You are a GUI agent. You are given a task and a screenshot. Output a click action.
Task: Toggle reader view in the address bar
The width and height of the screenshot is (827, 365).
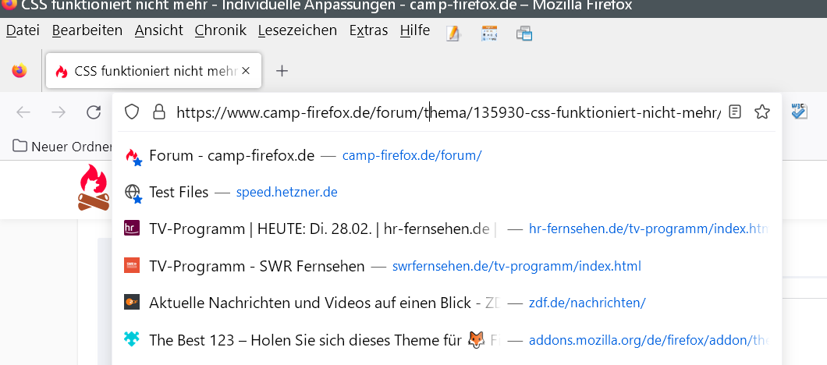(734, 112)
